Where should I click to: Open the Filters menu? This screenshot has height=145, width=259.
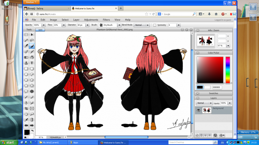[x=106, y=20]
